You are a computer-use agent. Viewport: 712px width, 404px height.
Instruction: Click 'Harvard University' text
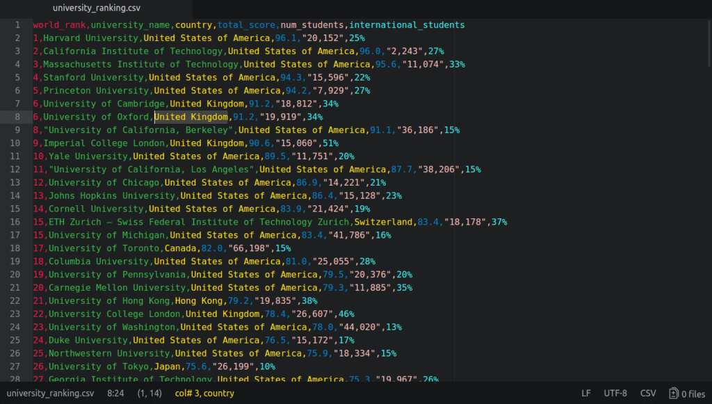coord(90,38)
